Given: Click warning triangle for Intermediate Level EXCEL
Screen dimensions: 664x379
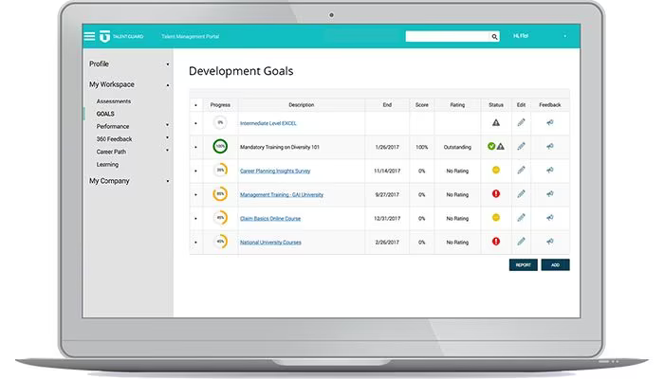Looking at the screenshot, I should pyautogui.click(x=496, y=122).
